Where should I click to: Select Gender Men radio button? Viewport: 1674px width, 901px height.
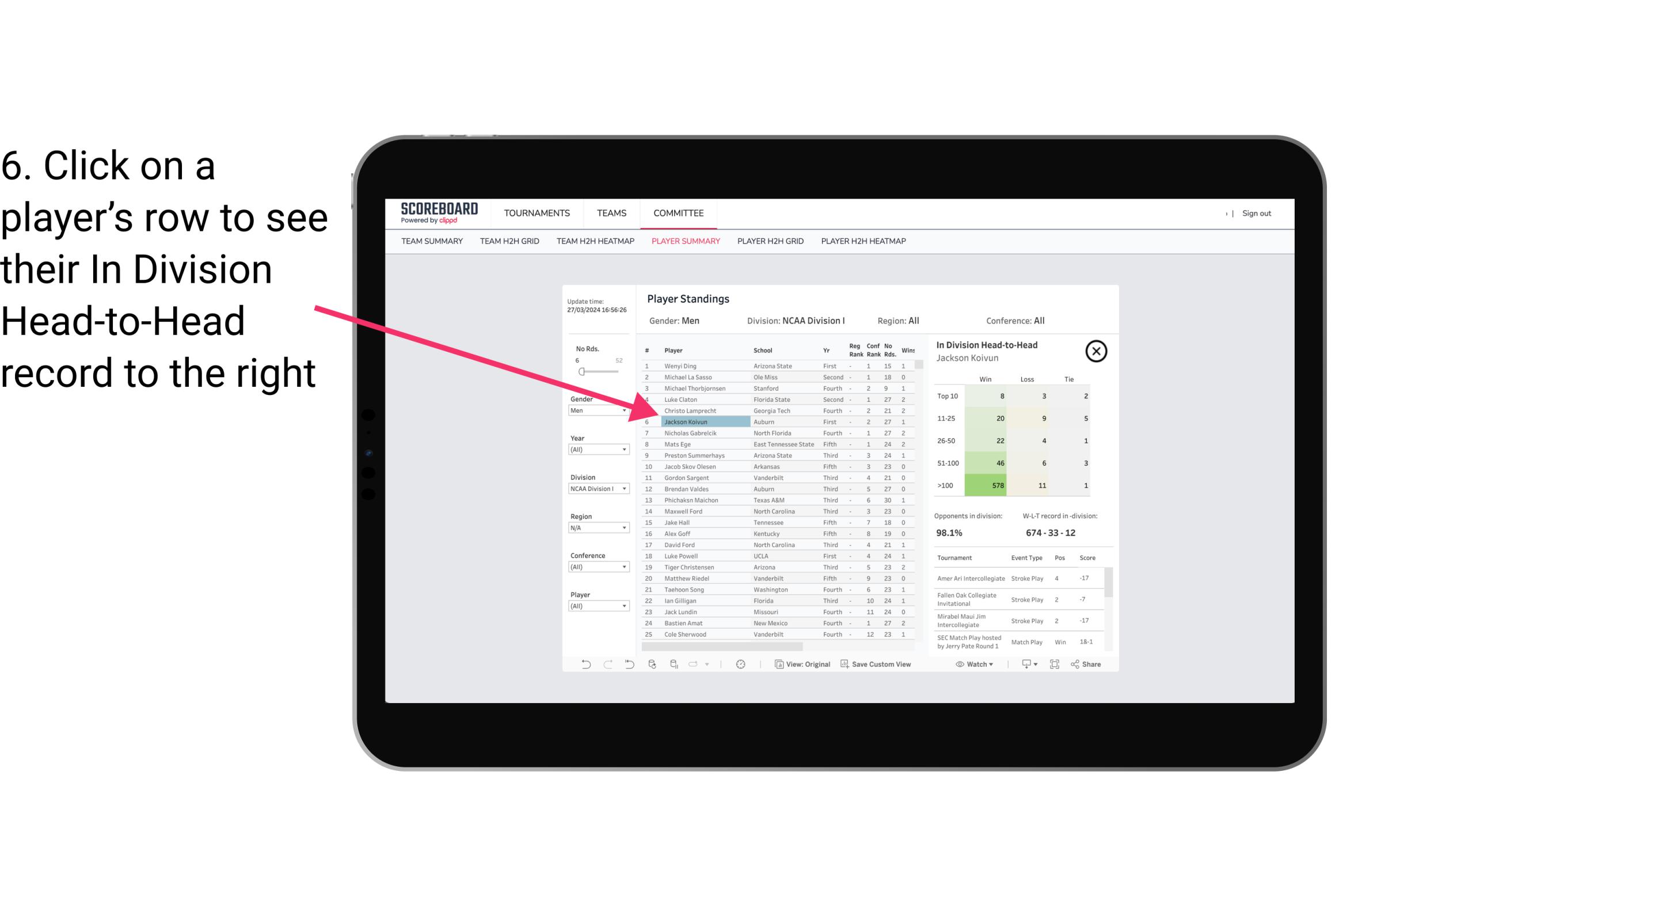[x=593, y=413]
